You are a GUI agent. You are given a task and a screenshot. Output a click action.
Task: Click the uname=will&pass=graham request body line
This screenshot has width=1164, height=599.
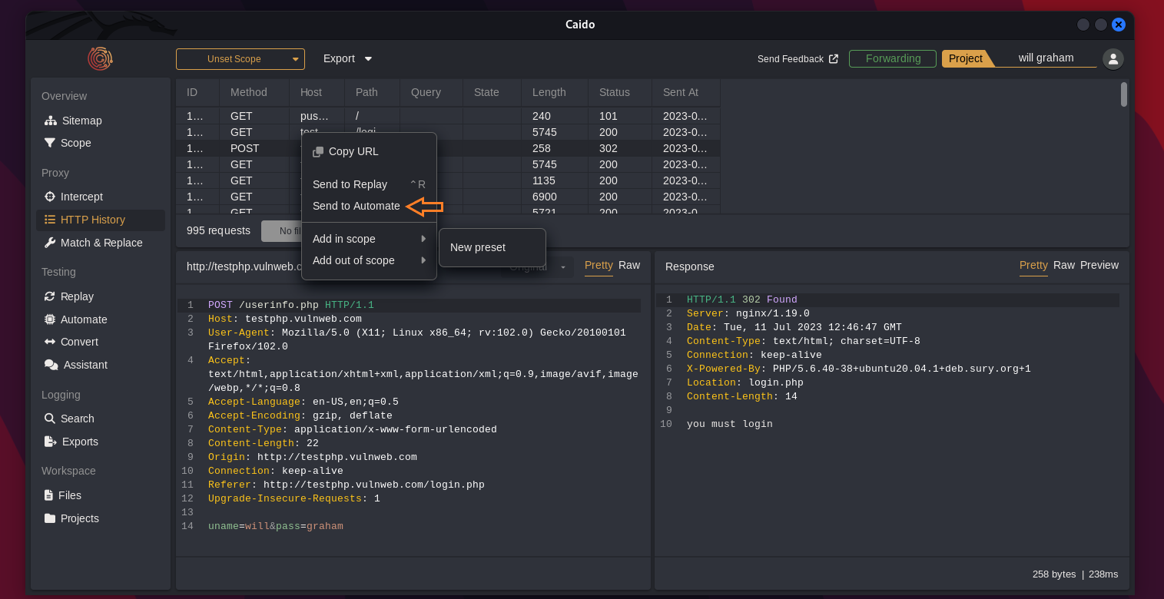click(x=275, y=526)
